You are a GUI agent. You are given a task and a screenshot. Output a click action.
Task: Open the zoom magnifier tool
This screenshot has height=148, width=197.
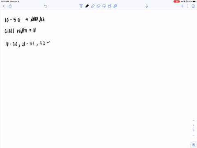(194, 145)
